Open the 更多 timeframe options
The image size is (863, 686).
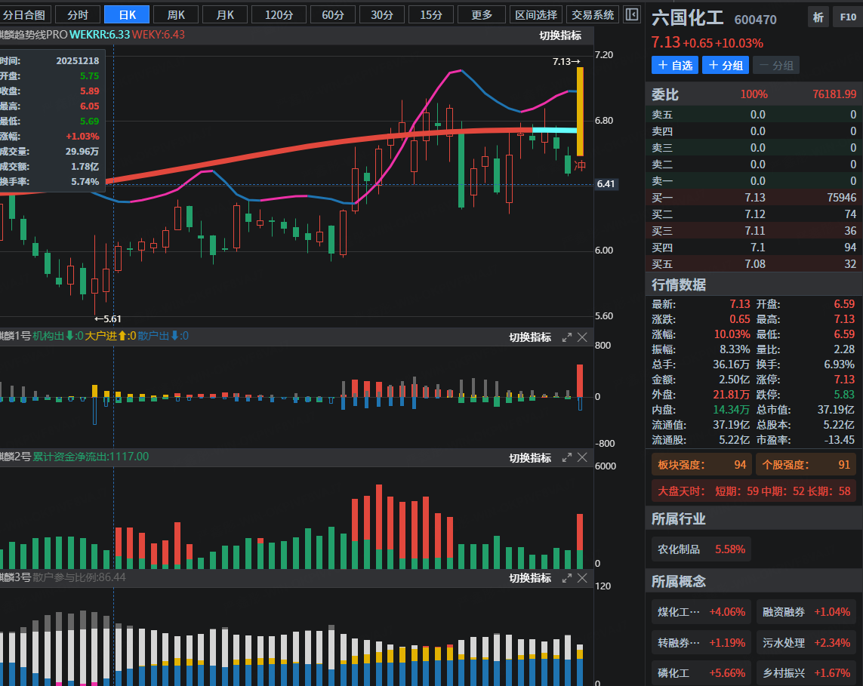click(482, 14)
